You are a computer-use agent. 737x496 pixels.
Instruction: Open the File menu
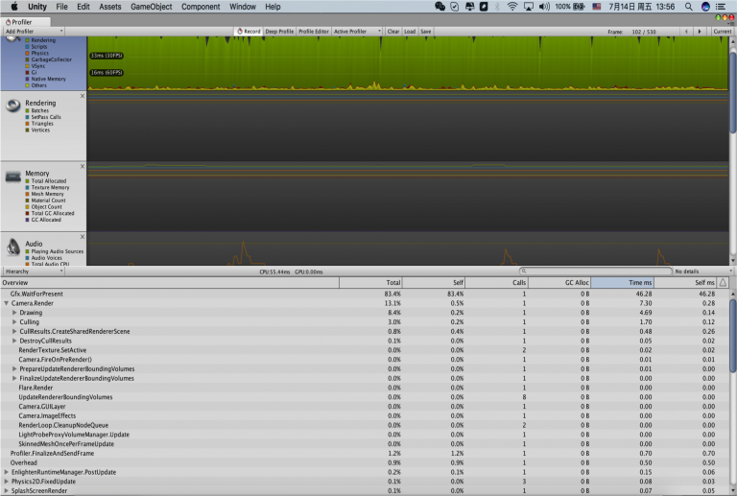pyautogui.click(x=61, y=7)
